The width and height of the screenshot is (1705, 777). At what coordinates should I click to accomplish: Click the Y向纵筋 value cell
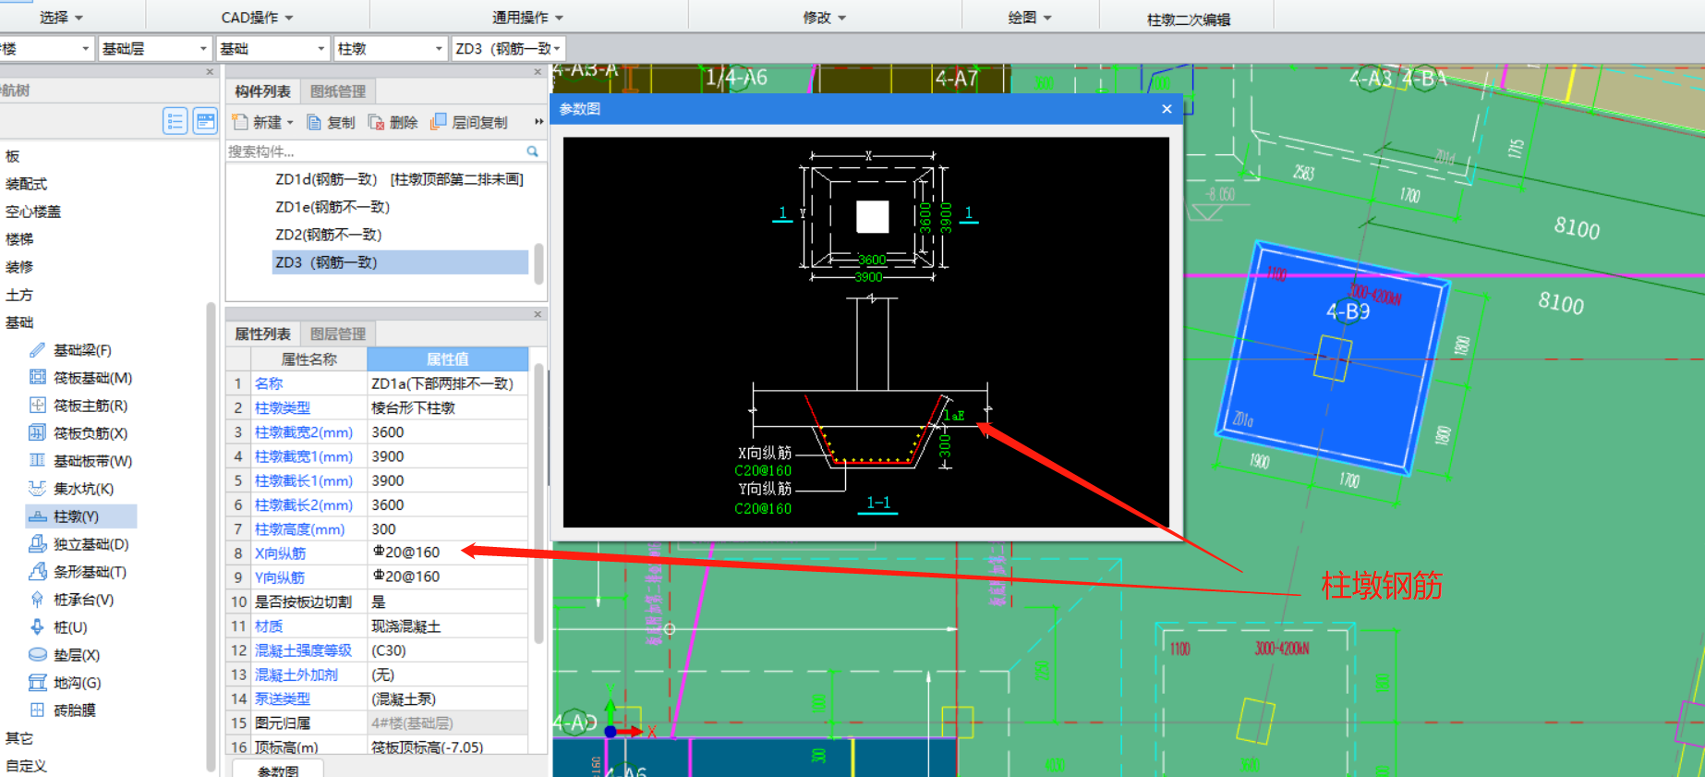click(x=448, y=577)
